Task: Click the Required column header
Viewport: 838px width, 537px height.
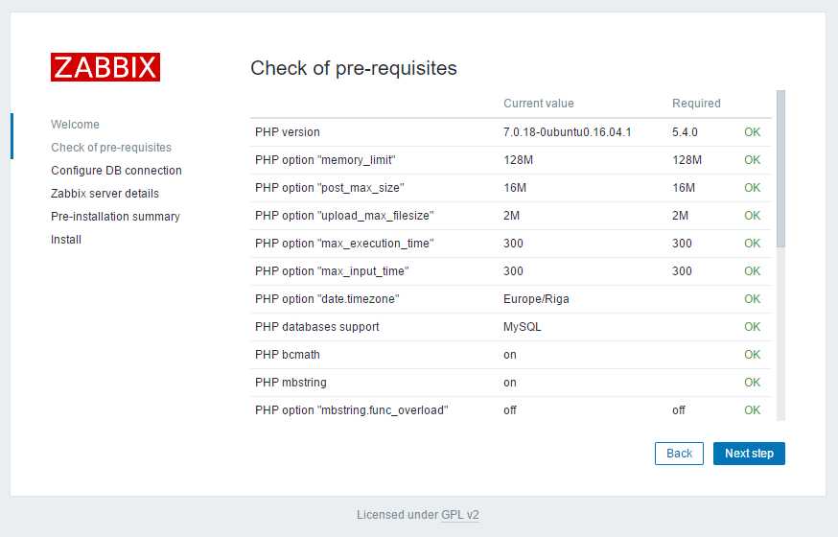Action: tap(696, 104)
